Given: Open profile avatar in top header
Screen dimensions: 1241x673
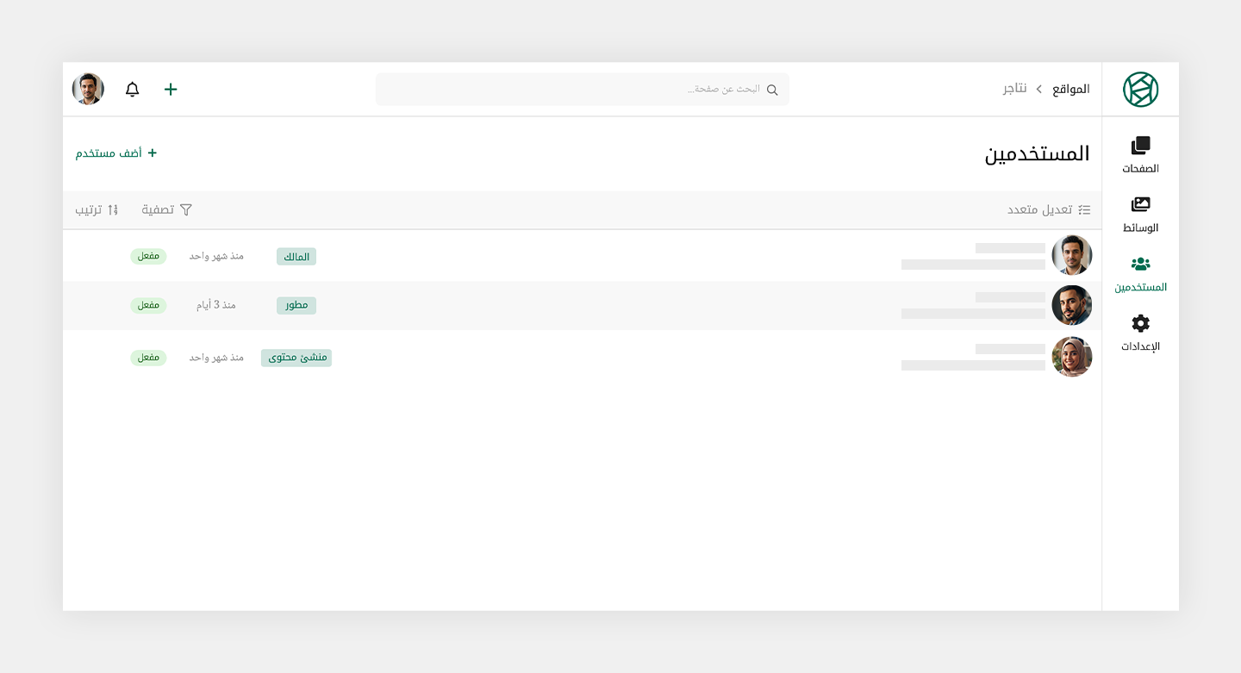Looking at the screenshot, I should [x=88, y=90].
